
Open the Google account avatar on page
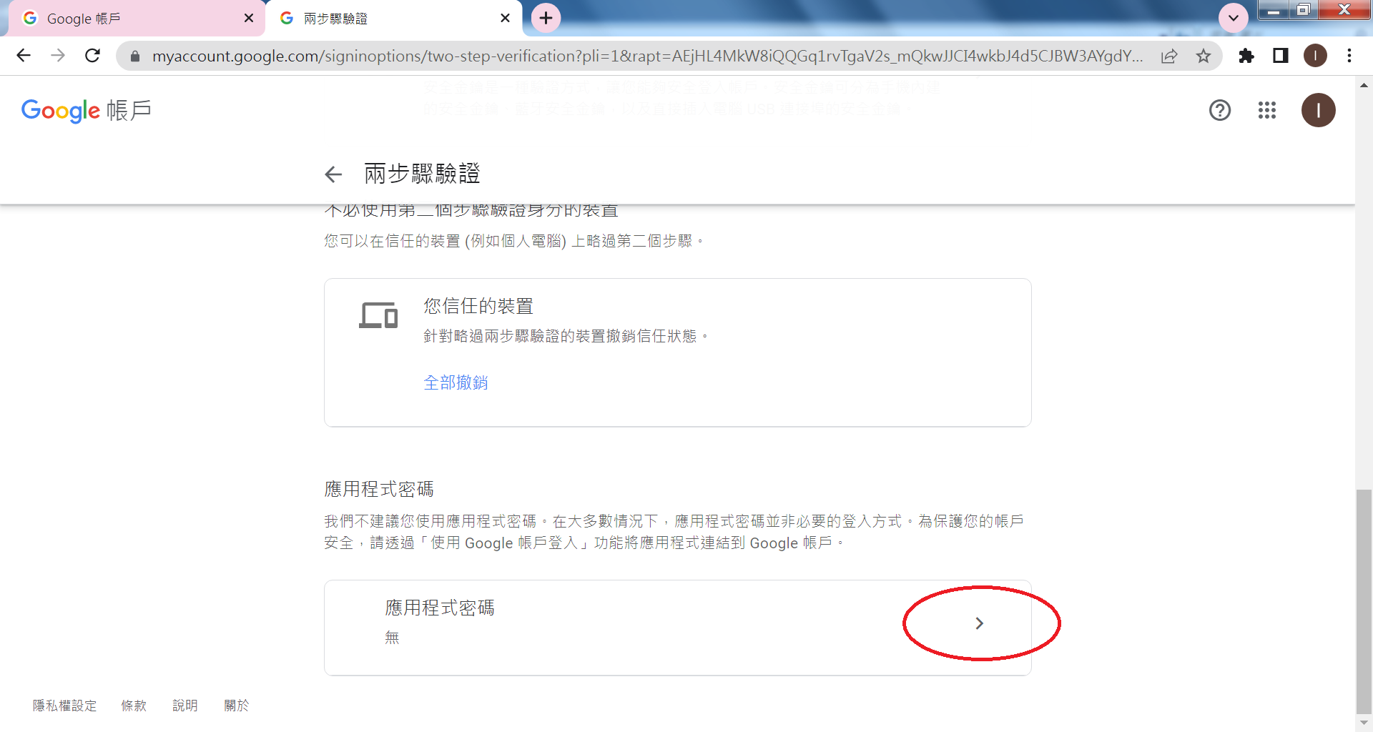(x=1319, y=110)
